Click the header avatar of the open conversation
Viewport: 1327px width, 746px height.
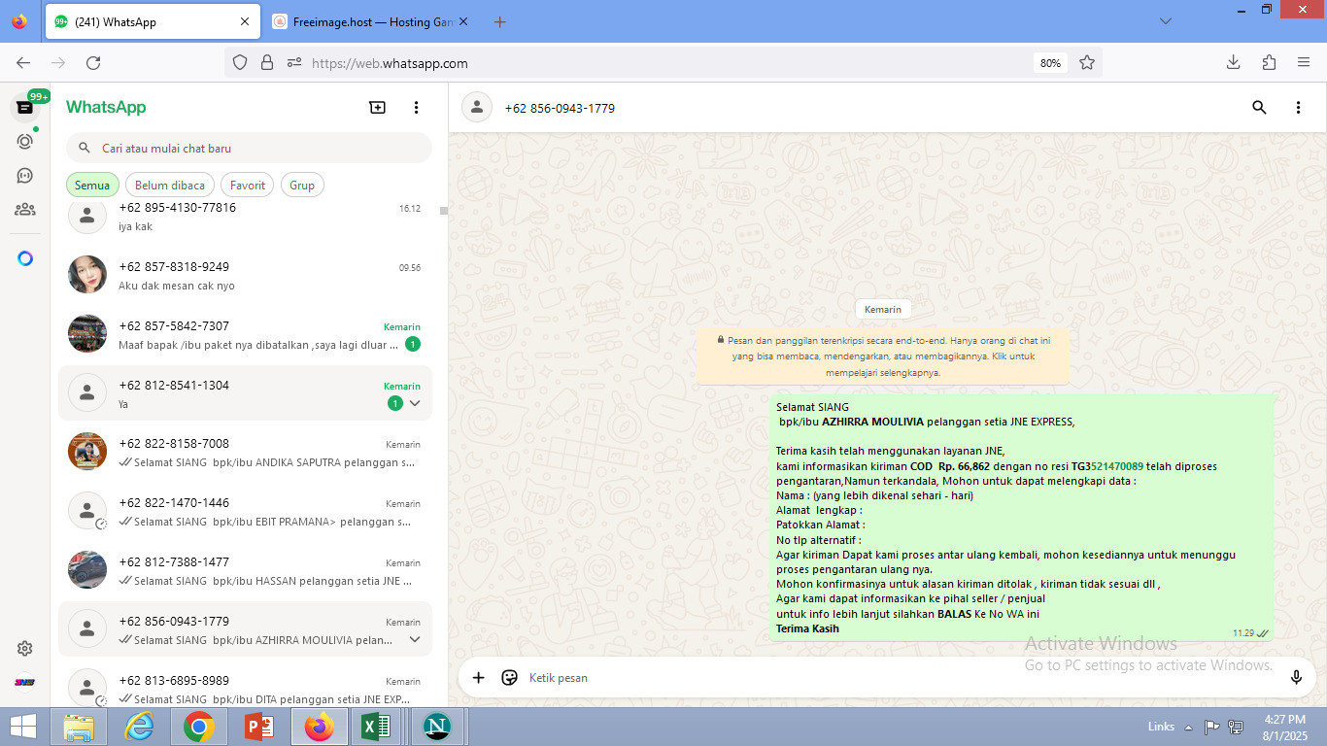point(476,108)
